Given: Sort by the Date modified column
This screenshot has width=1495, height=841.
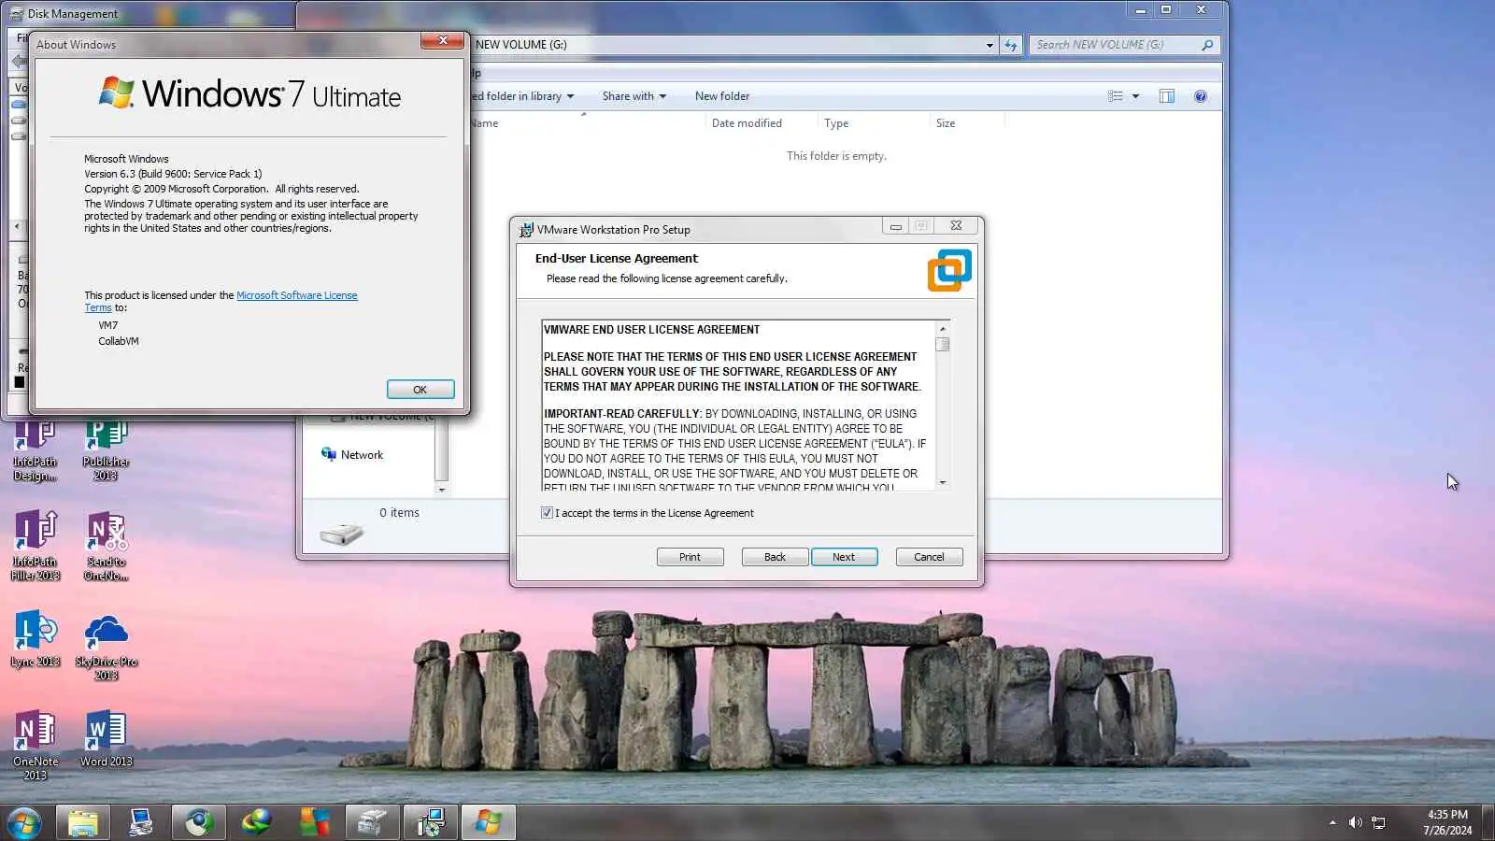Looking at the screenshot, I should 761,123.
